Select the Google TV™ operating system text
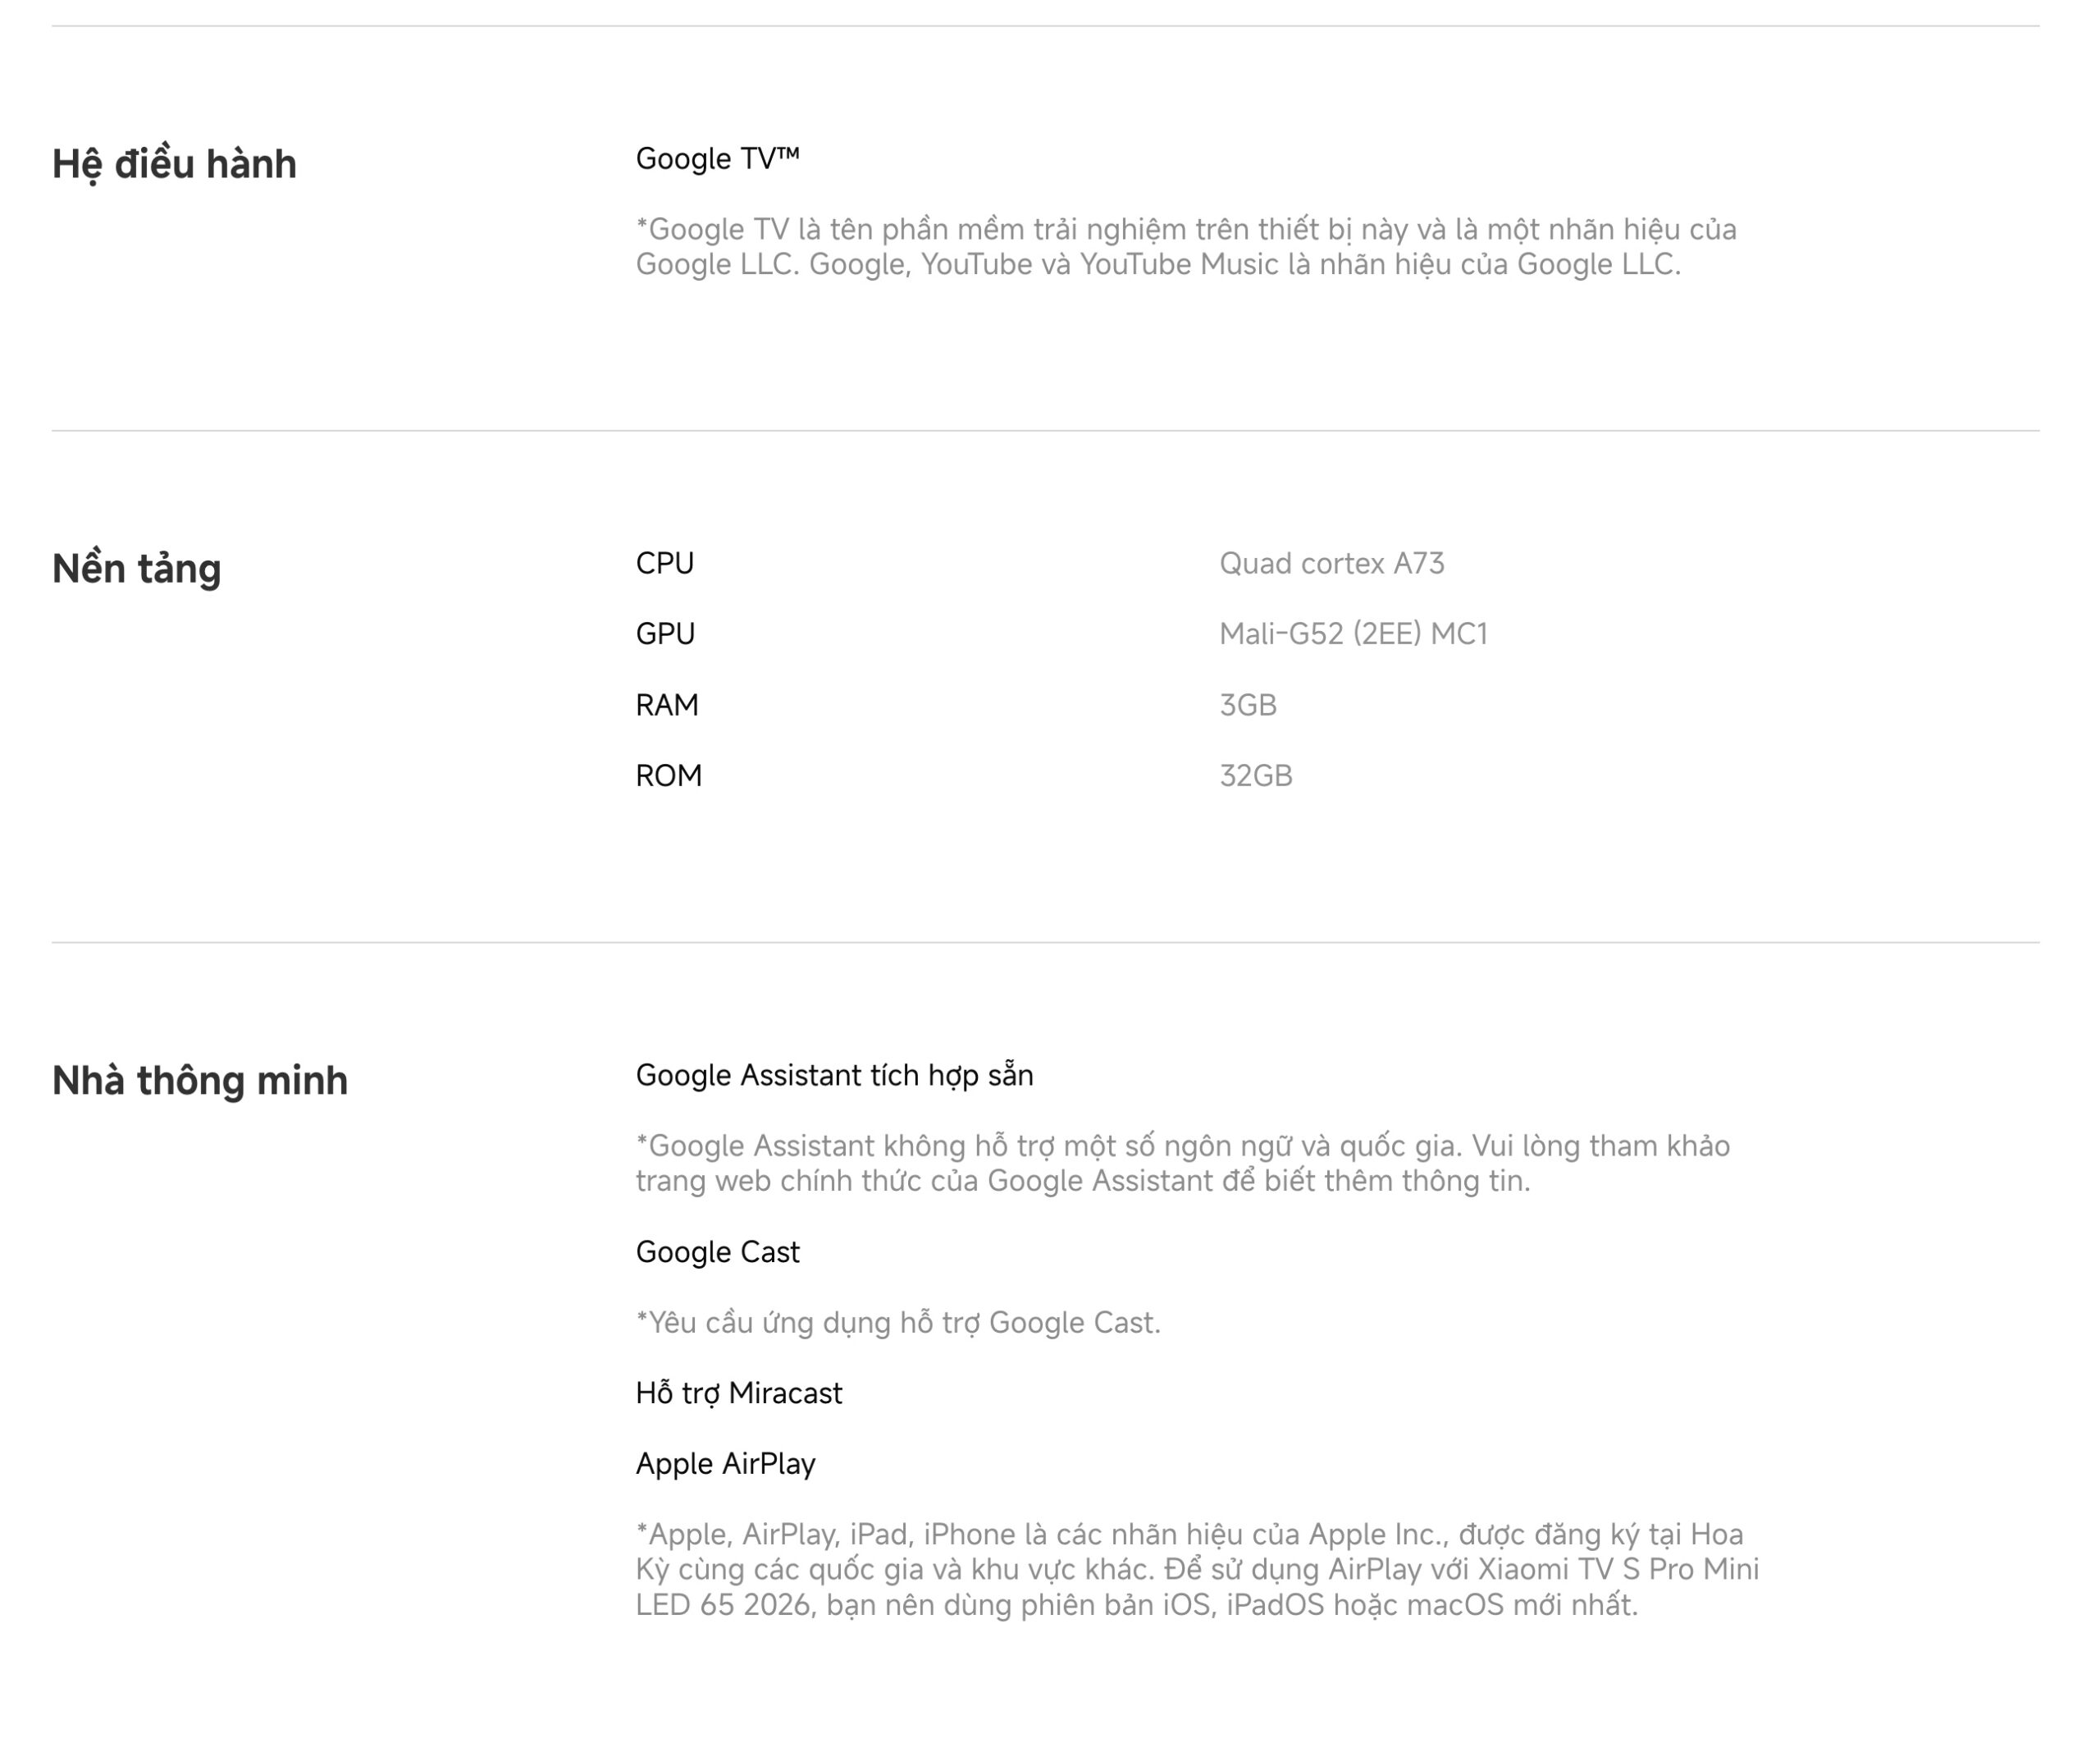The image size is (2100, 1752). tap(717, 158)
